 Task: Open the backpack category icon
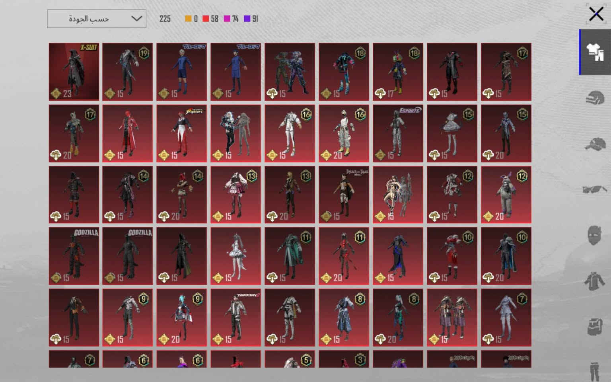(x=595, y=327)
